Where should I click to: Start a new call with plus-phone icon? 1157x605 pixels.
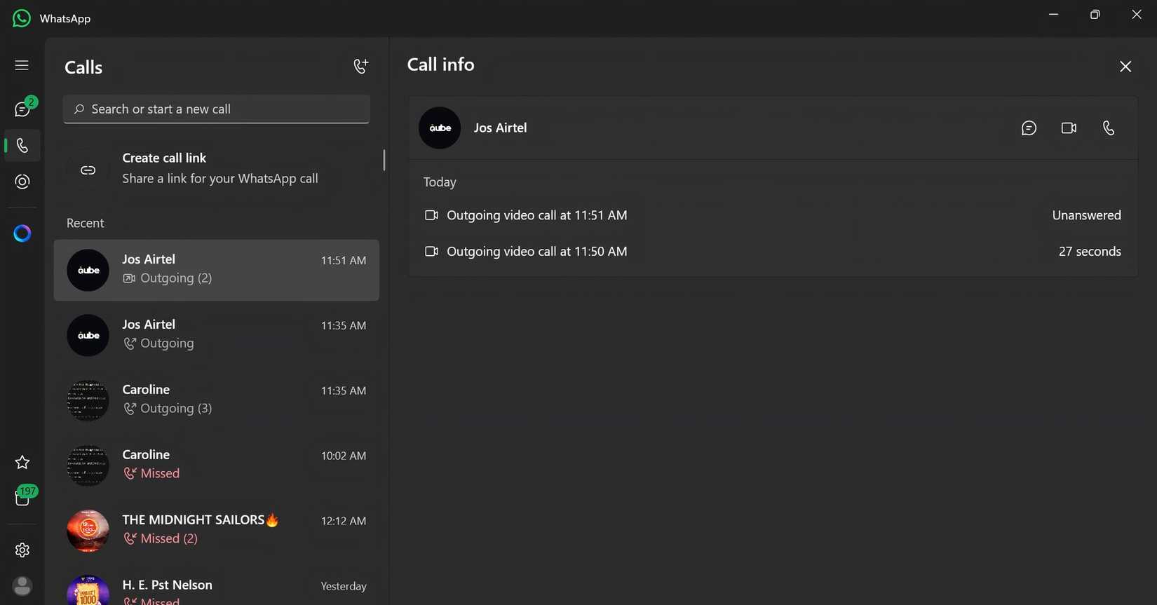360,66
